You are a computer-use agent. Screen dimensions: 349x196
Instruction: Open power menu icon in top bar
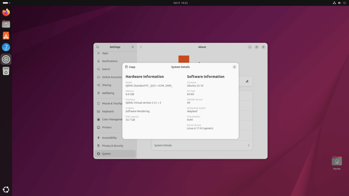pos(345,3)
